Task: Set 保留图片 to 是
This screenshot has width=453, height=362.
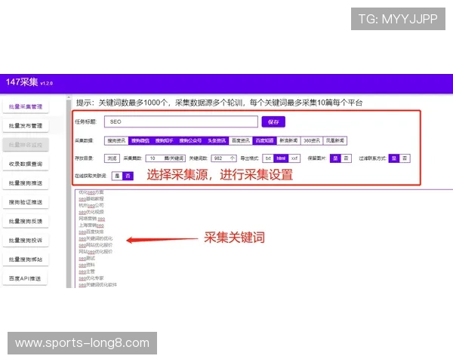Action: (335, 158)
